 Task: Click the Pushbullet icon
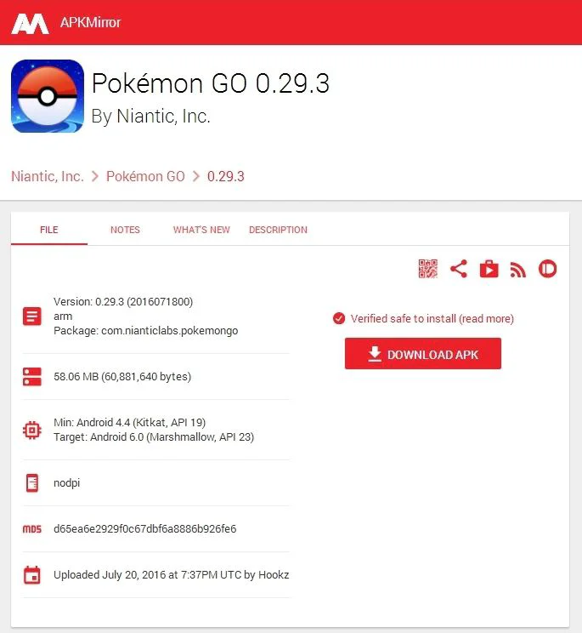pos(547,269)
